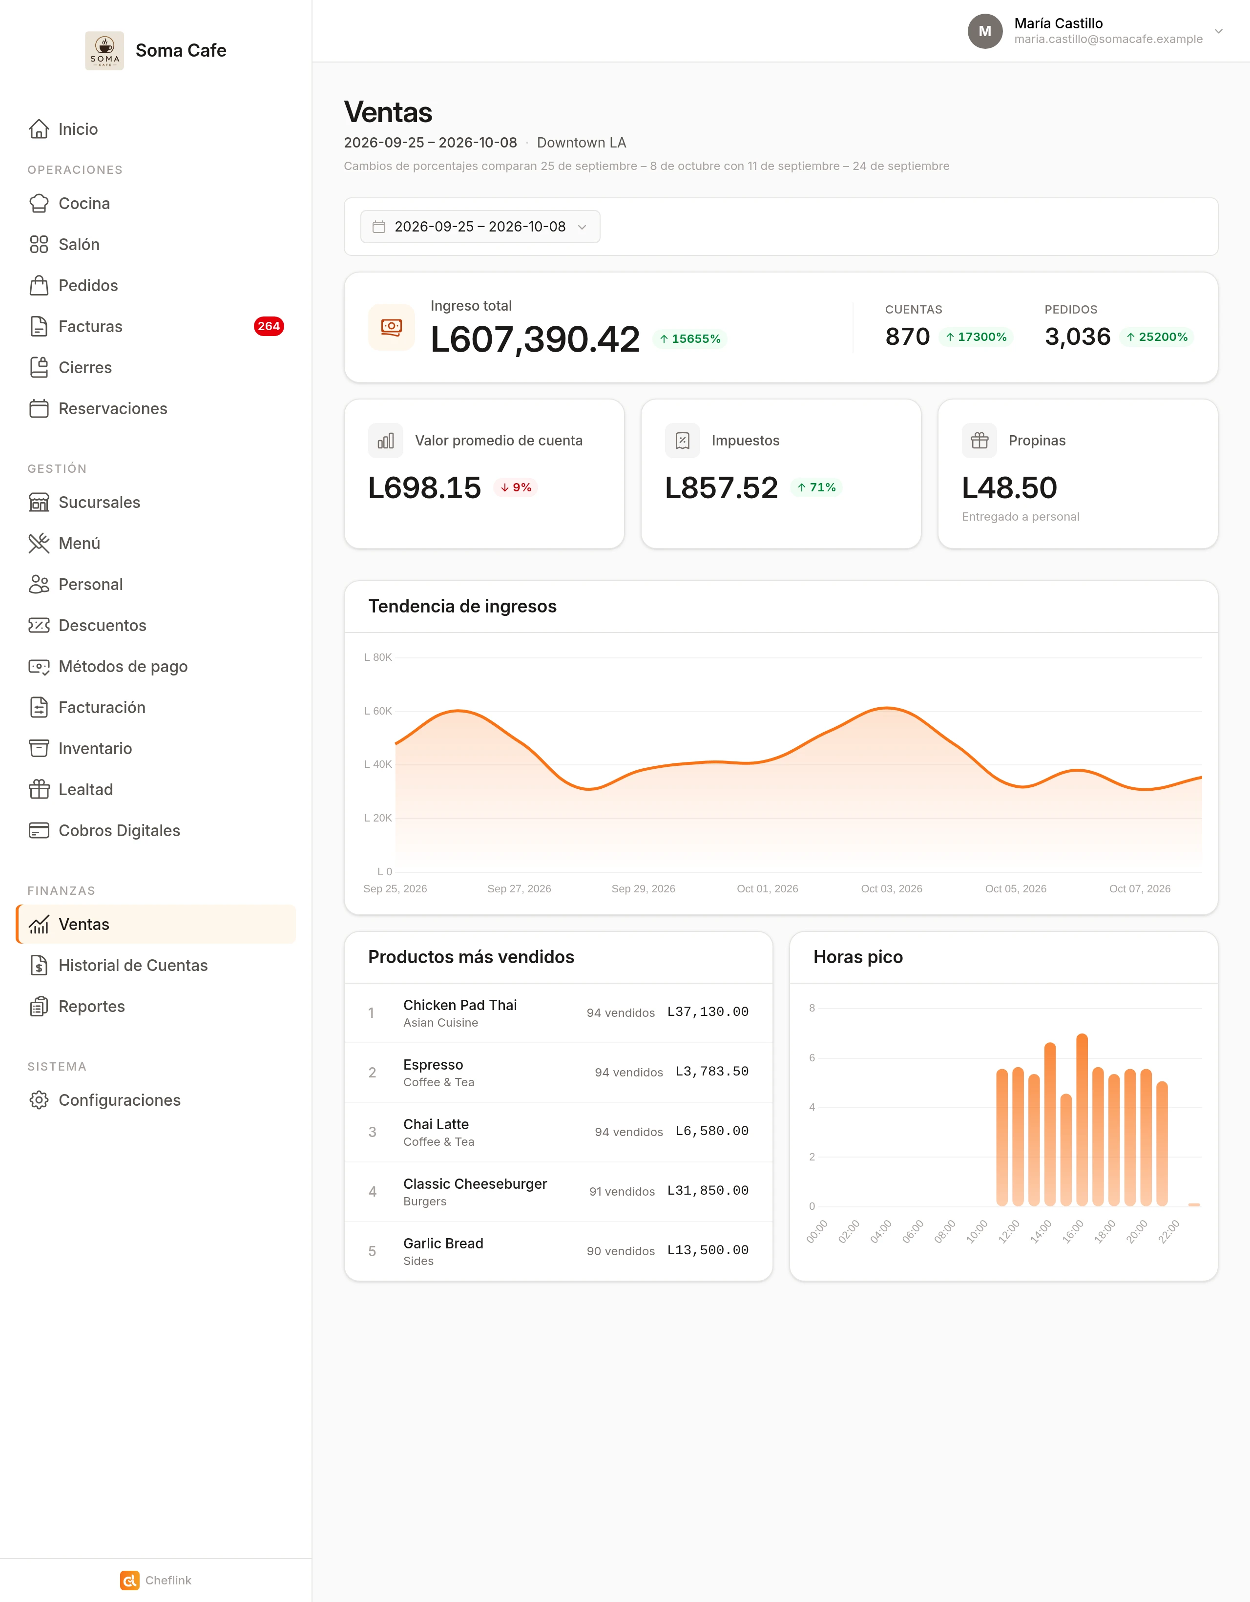
Task: Click the 264 Facturas badge
Action: pyautogui.click(x=269, y=326)
